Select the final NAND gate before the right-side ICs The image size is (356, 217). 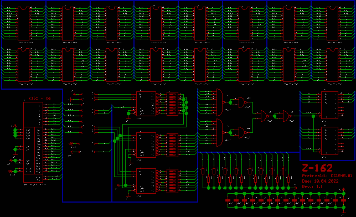pos(287,116)
